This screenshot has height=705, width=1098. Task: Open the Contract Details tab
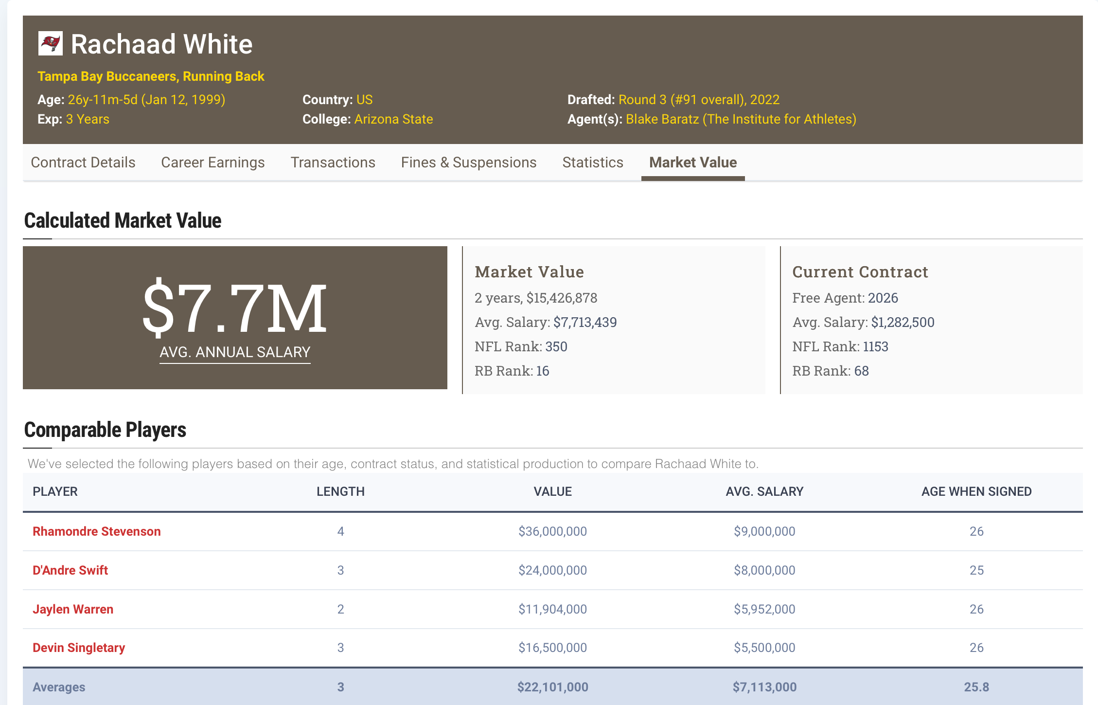tap(83, 163)
